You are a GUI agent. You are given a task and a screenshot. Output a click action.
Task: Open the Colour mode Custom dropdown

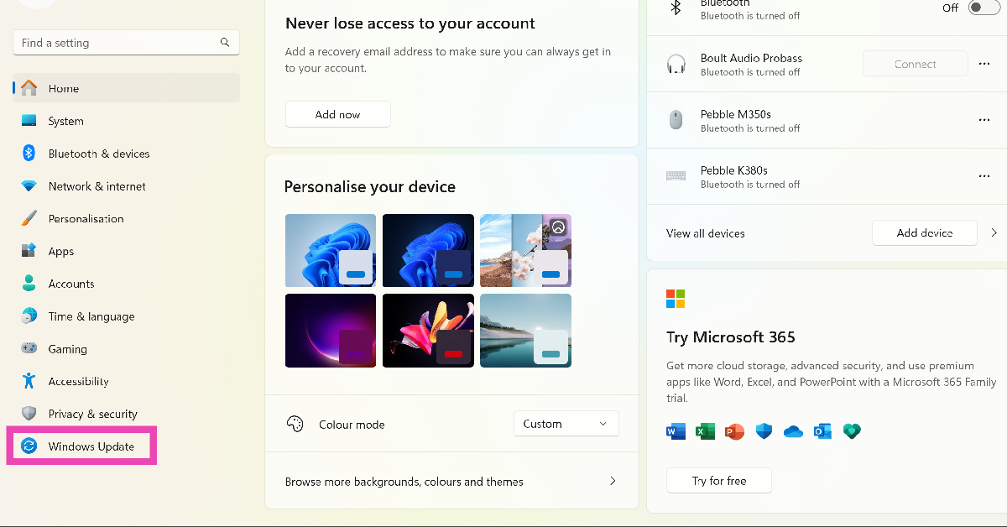click(566, 424)
